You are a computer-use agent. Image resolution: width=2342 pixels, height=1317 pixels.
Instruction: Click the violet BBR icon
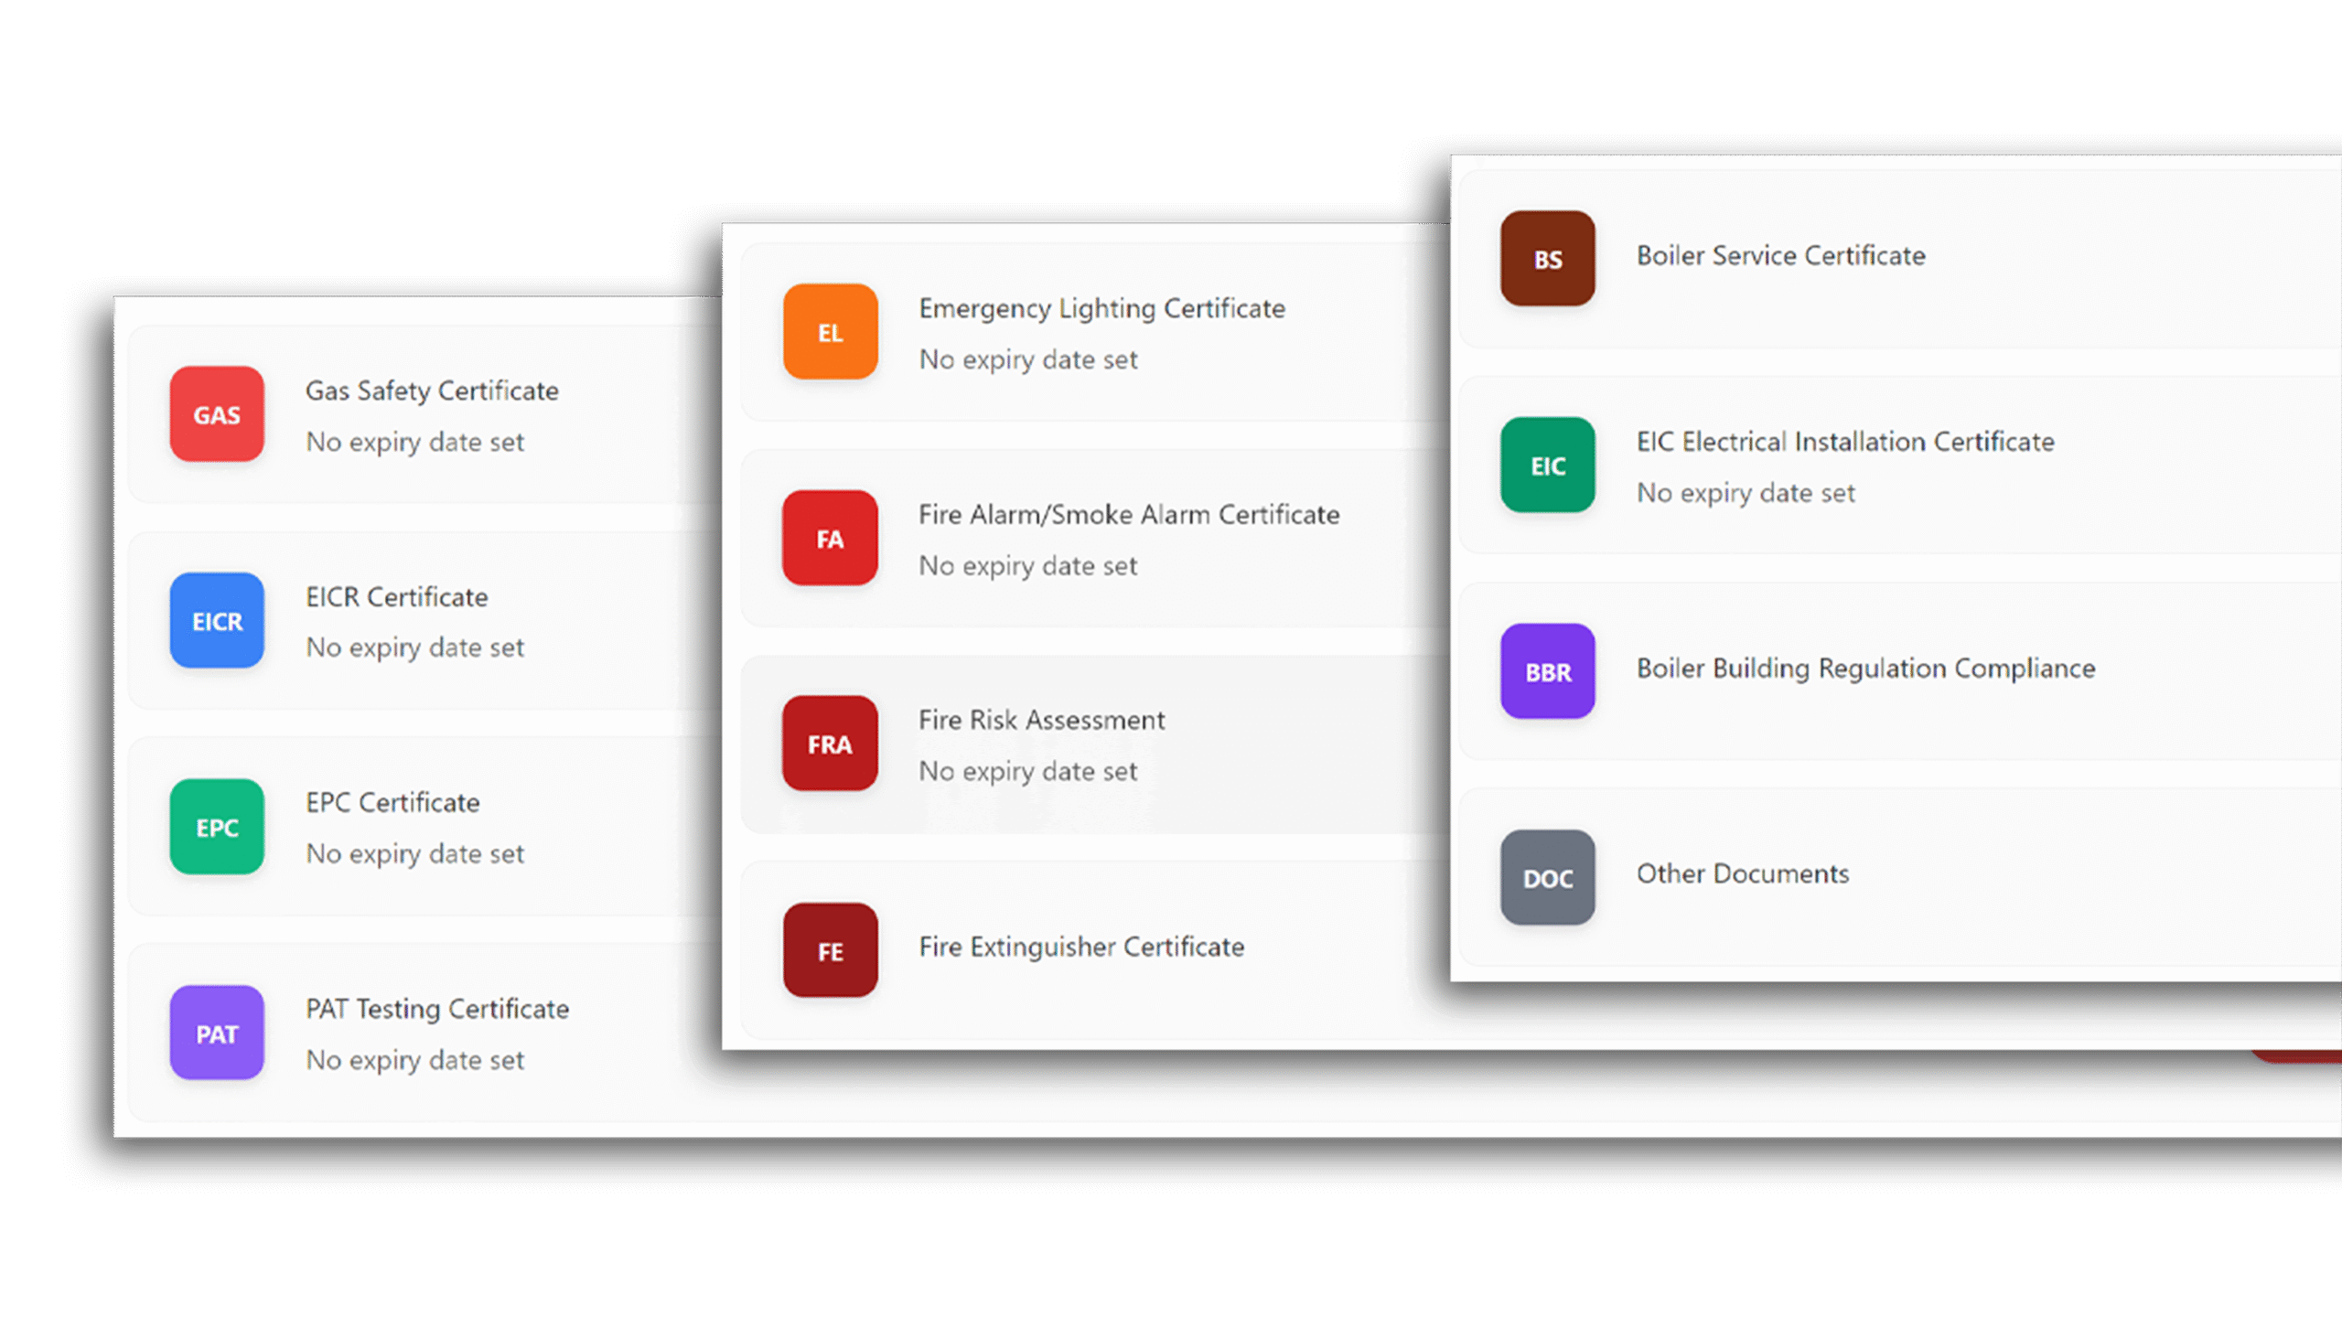click(x=1547, y=671)
